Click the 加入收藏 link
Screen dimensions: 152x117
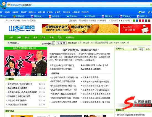coord(126,21)
